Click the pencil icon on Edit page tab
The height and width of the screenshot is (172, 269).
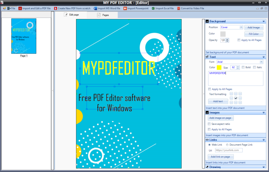pyautogui.click(x=66, y=15)
